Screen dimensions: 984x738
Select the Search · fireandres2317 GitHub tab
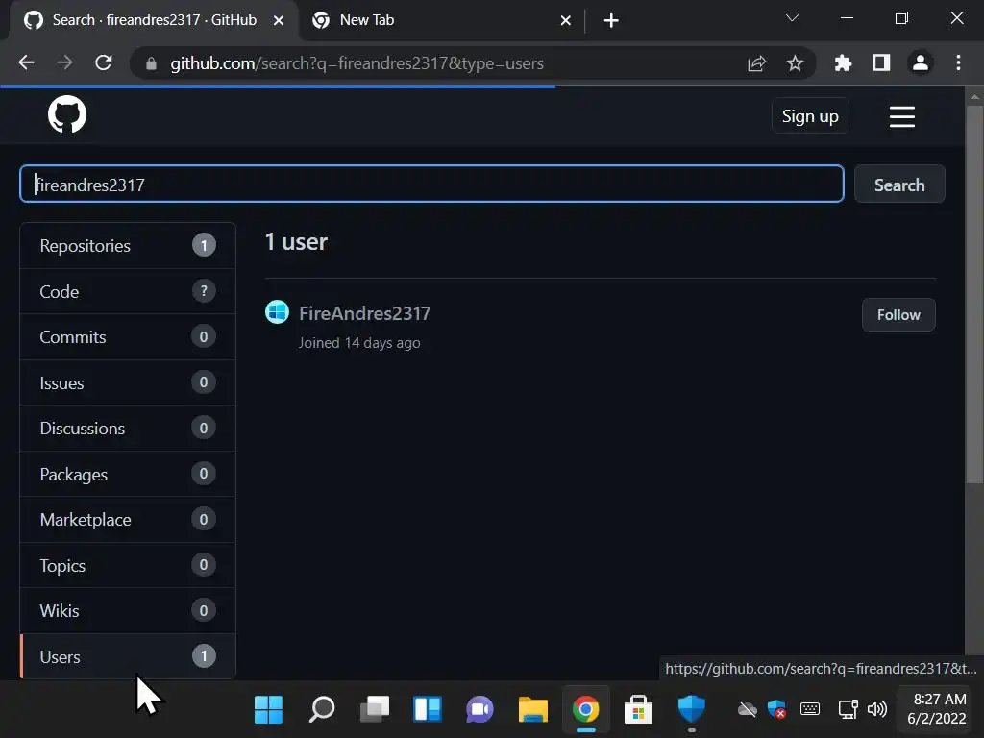[x=154, y=21]
